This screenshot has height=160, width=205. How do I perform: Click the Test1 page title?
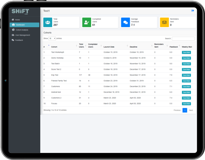[x=47, y=11]
